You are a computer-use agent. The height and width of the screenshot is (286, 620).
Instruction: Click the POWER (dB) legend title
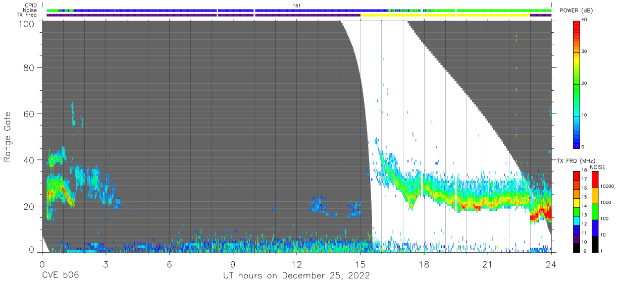(576, 11)
